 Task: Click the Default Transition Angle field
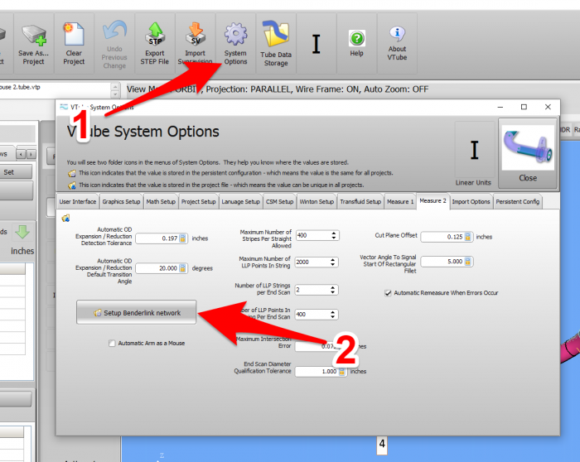click(162, 268)
